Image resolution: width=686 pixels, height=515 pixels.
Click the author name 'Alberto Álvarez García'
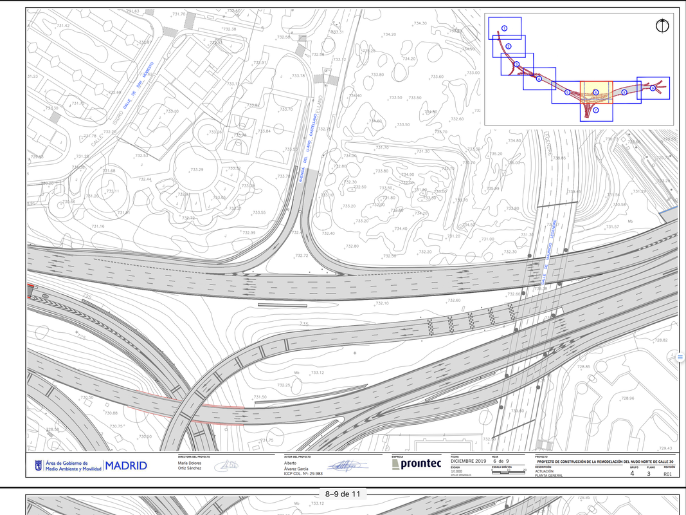pos(296,465)
